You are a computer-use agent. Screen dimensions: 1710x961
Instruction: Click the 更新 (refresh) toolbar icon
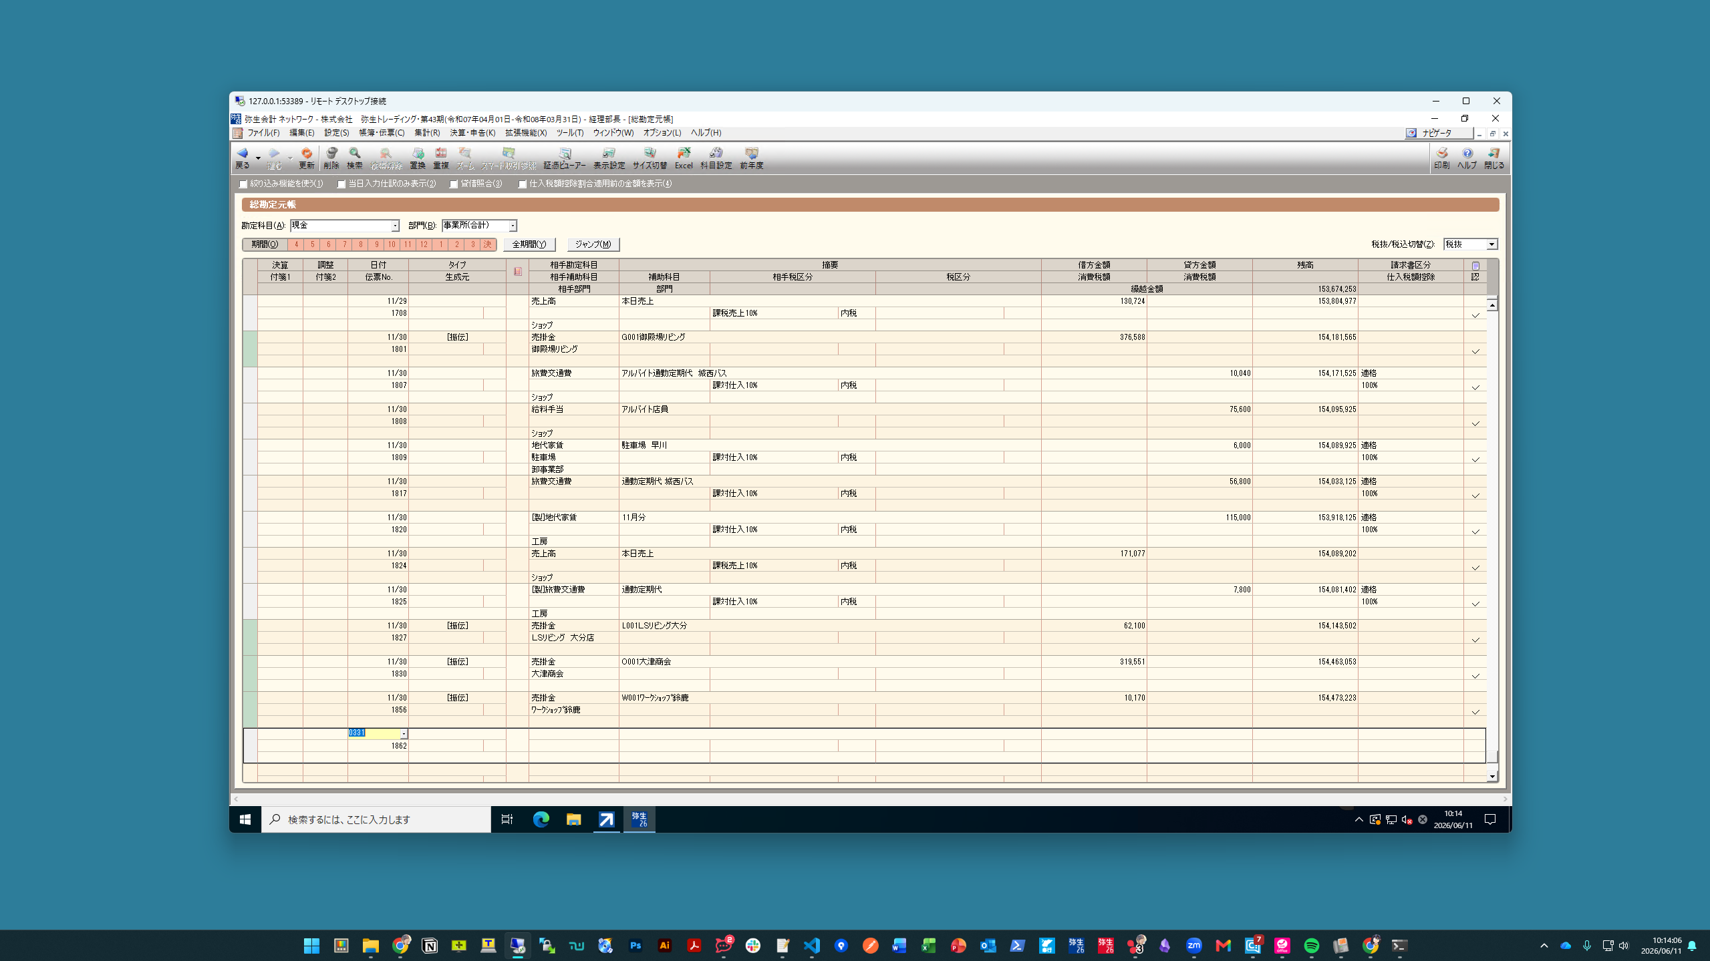pos(306,158)
